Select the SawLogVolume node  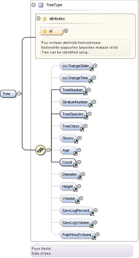[x=76, y=223]
